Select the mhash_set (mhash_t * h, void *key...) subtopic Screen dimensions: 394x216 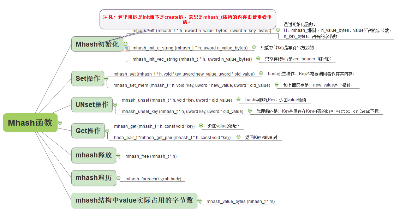click(x=184, y=74)
